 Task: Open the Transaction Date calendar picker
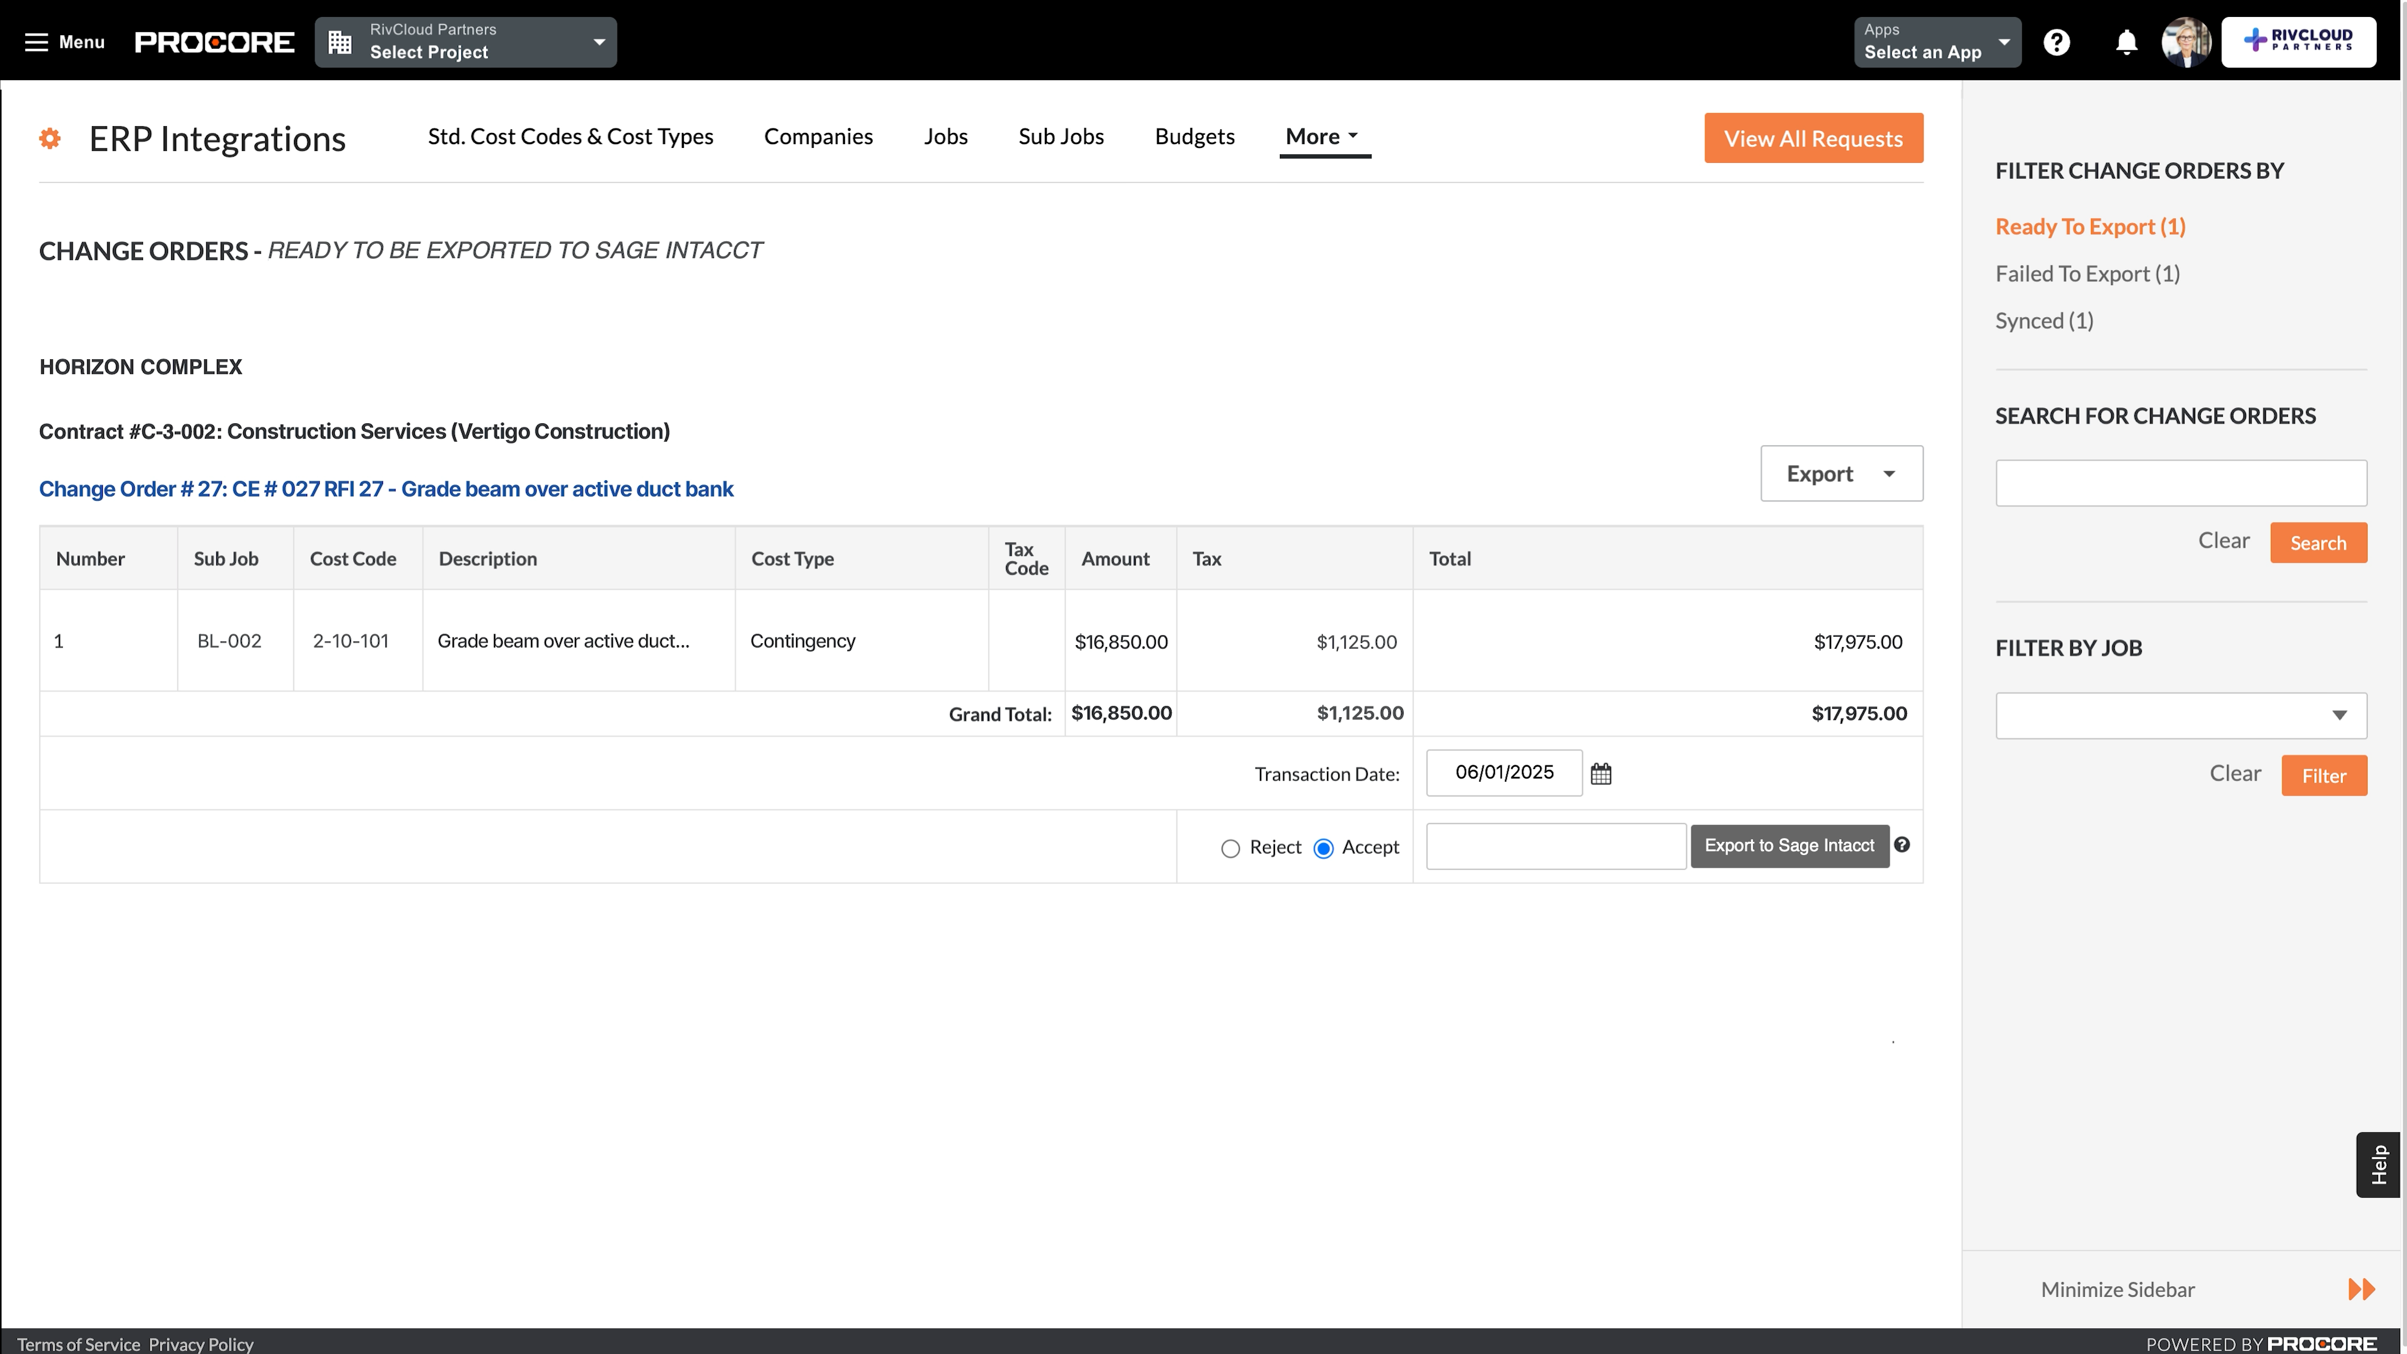1601,774
